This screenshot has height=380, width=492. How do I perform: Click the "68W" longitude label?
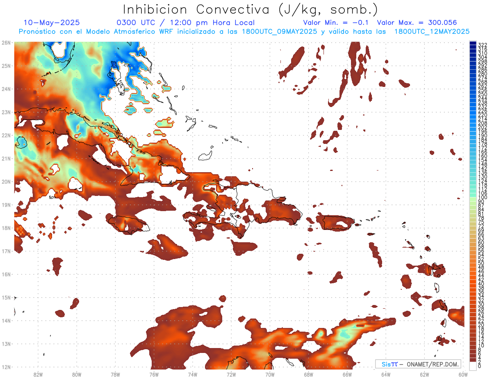tap(308, 374)
